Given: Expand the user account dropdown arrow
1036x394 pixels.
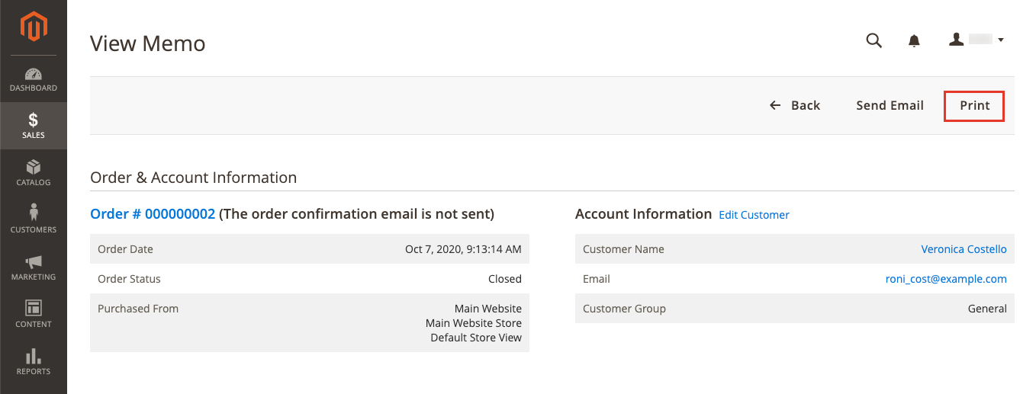Looking at the screenshot, I should click(1001, 40).
